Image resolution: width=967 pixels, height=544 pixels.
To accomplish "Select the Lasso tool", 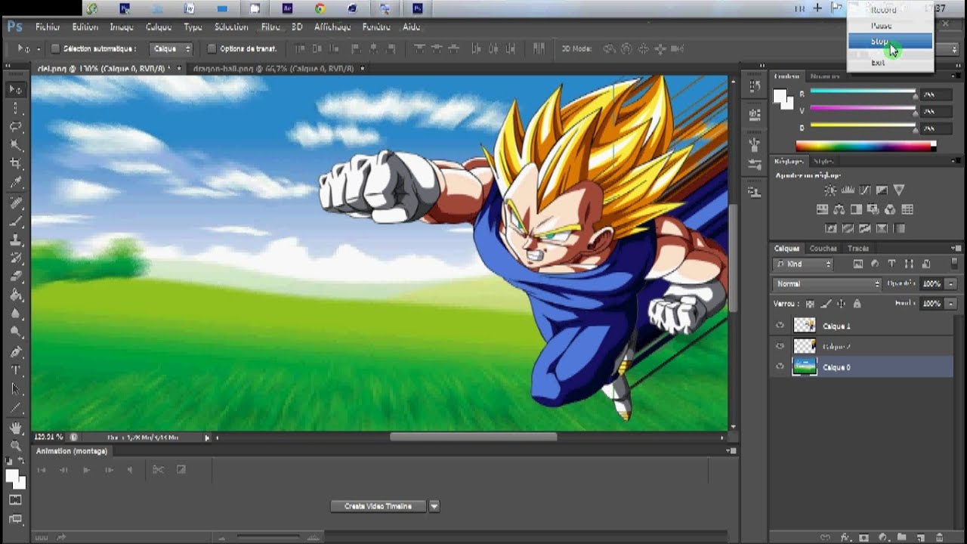I will pyautogui.click(x=16, y=127).
